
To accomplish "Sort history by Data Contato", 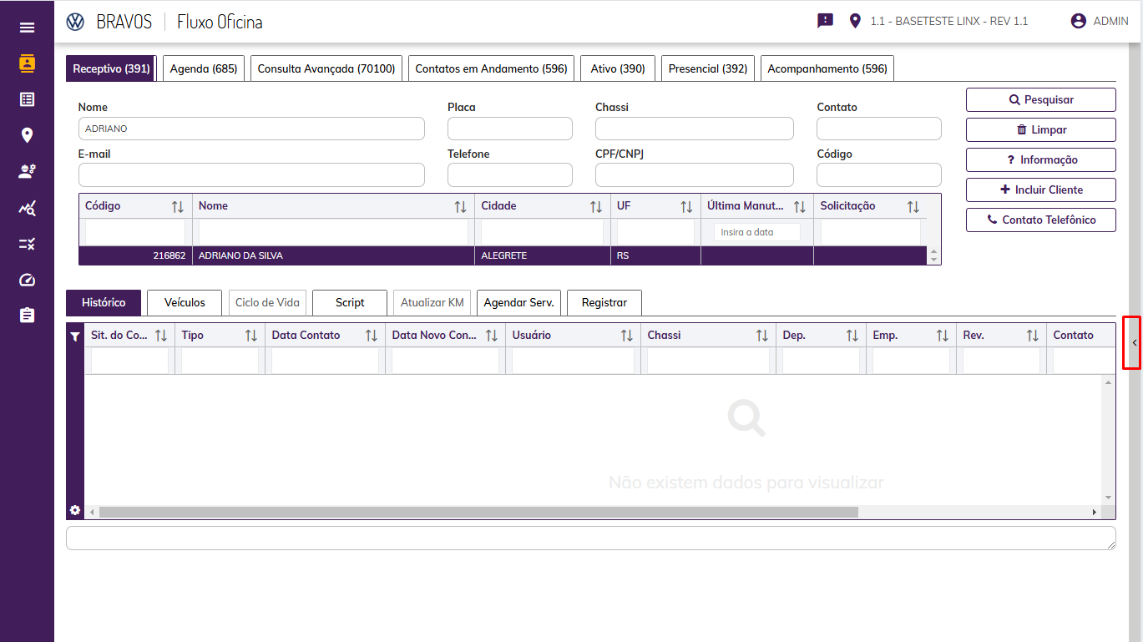I will pyautogui.click(x=371, y=336).
